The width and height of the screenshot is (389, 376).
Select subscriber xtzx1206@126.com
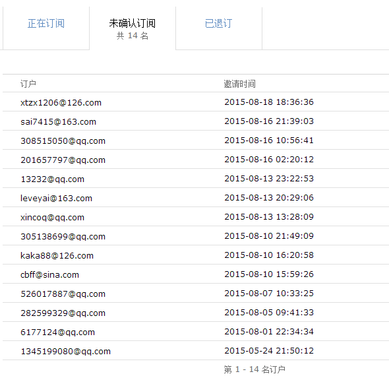coord(61,102)
